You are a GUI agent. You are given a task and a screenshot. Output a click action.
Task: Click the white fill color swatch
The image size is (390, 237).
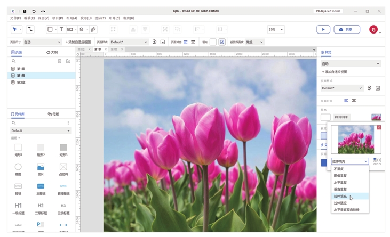point(325,117)
